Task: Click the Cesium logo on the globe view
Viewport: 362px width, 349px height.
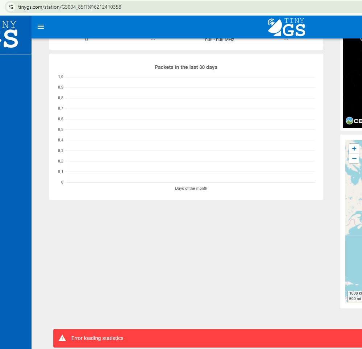Action: pyautogui.click(x=353, y=121)
